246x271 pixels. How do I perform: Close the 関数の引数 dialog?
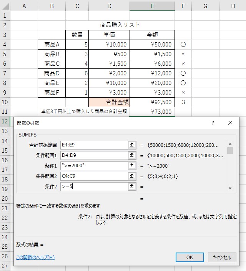click(x=230, y=123)
